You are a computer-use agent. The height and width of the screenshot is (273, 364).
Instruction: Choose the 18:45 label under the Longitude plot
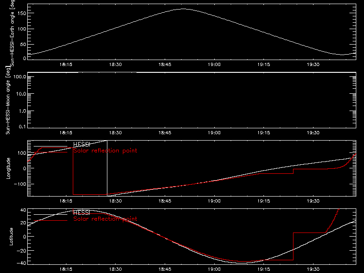coord(165,201)
